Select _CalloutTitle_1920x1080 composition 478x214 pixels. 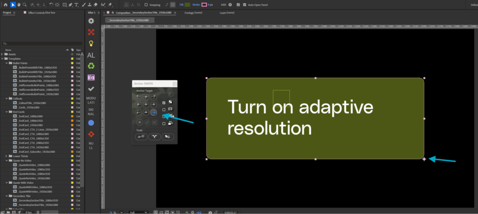[32, 103]
